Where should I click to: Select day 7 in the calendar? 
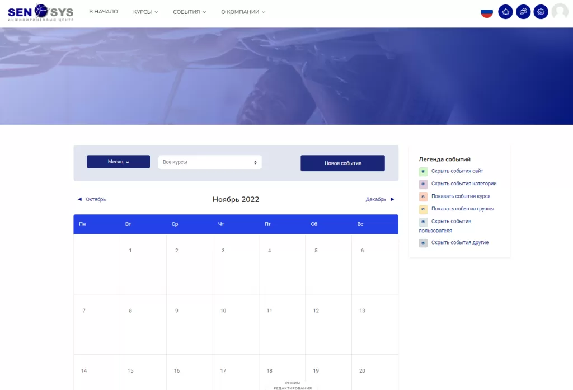[x=84, y=311]
